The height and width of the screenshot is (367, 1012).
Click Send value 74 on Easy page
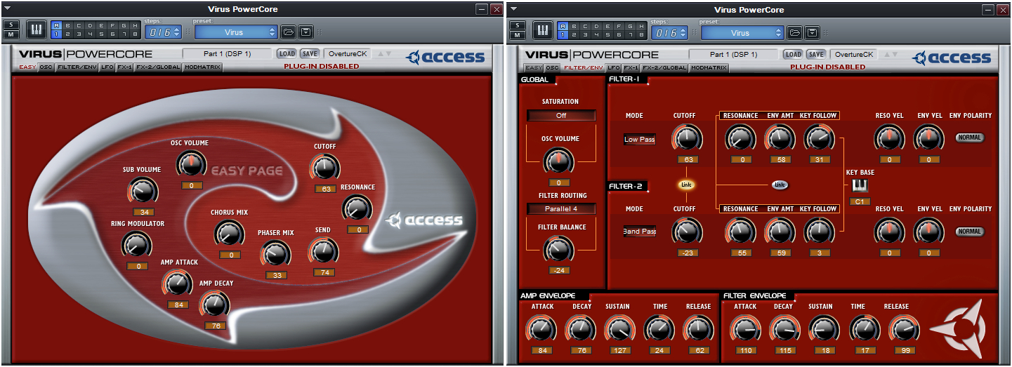click(324, 272)
